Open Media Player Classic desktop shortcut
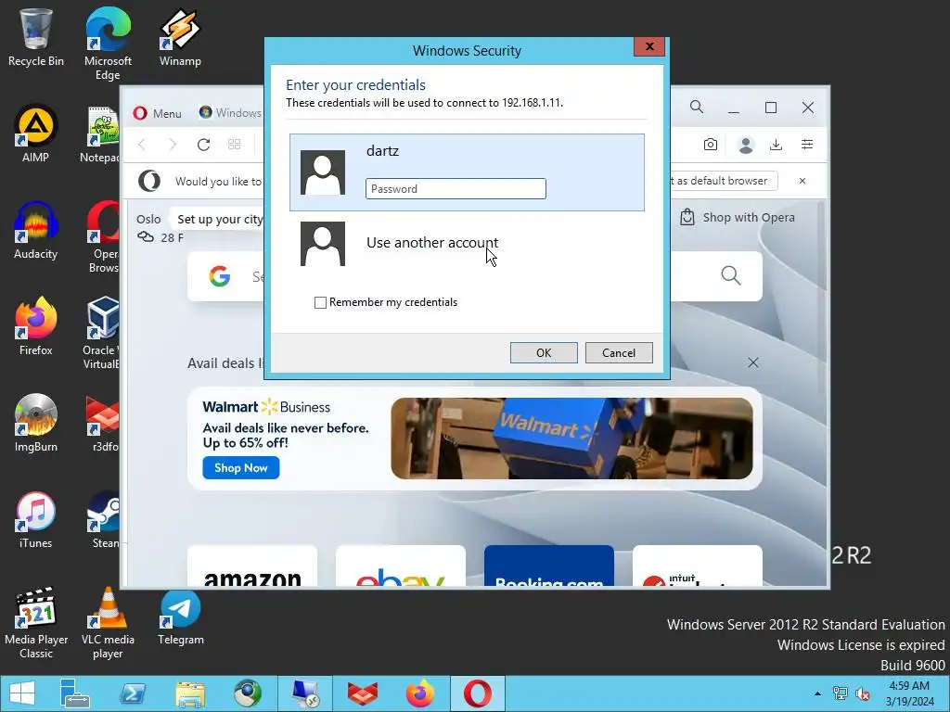Image resolution: width=950 pixels, height=712 pixels. pos(36,623)
